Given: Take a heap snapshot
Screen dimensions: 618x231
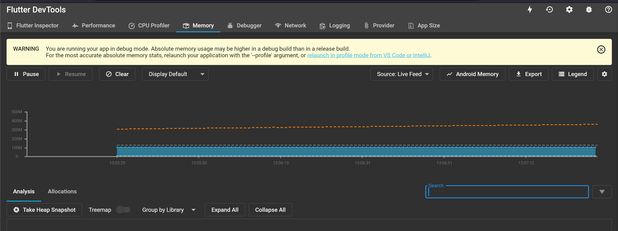Looking at the screenshot, I should click(44, 210).
